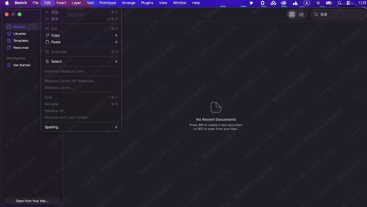This screenshot has width=367, height=207.
Task: Open Spotlight search magnifier in menu bar
Action: click(339, 3)
